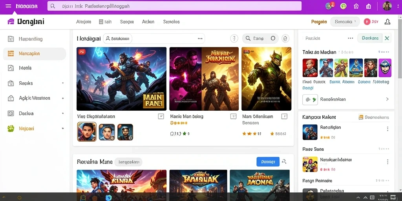The width and height of the screenshot is (402, 201).
Task: Open the FINNA game banner
Action: 122,181
